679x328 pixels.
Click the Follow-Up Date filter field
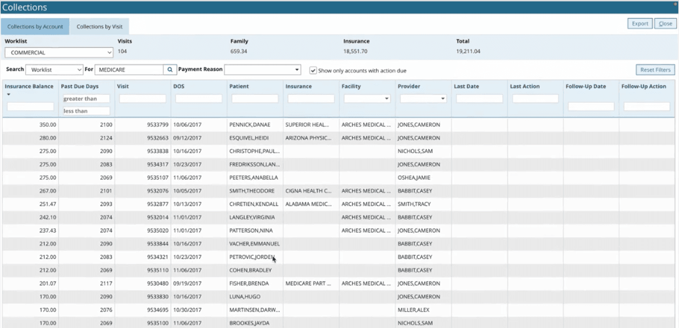[591, 106]
